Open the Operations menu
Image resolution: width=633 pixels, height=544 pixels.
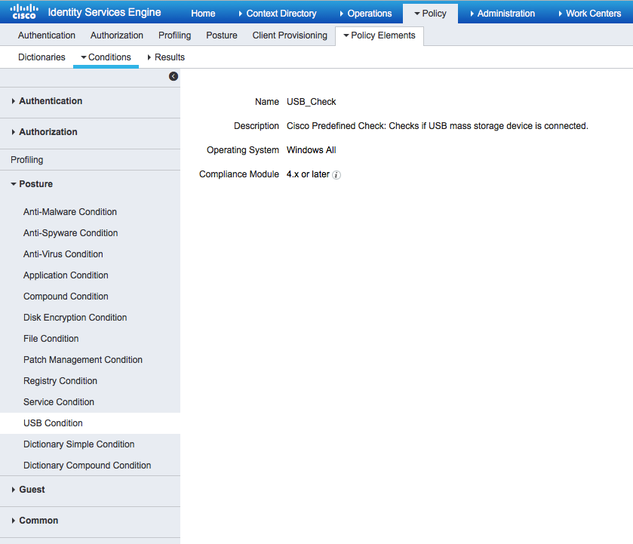366,14
